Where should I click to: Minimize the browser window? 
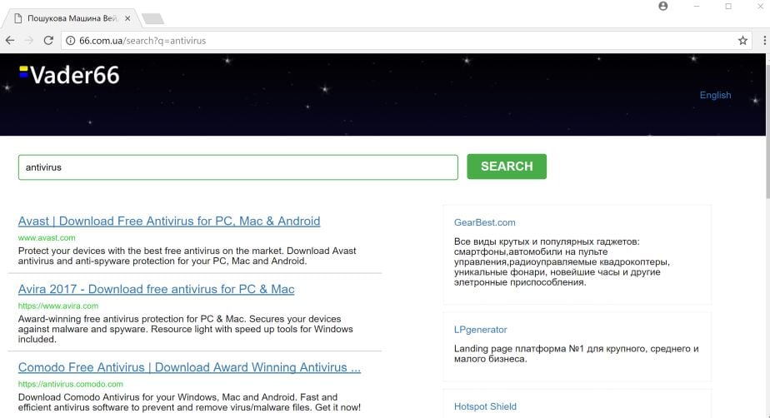click(697, 7)
